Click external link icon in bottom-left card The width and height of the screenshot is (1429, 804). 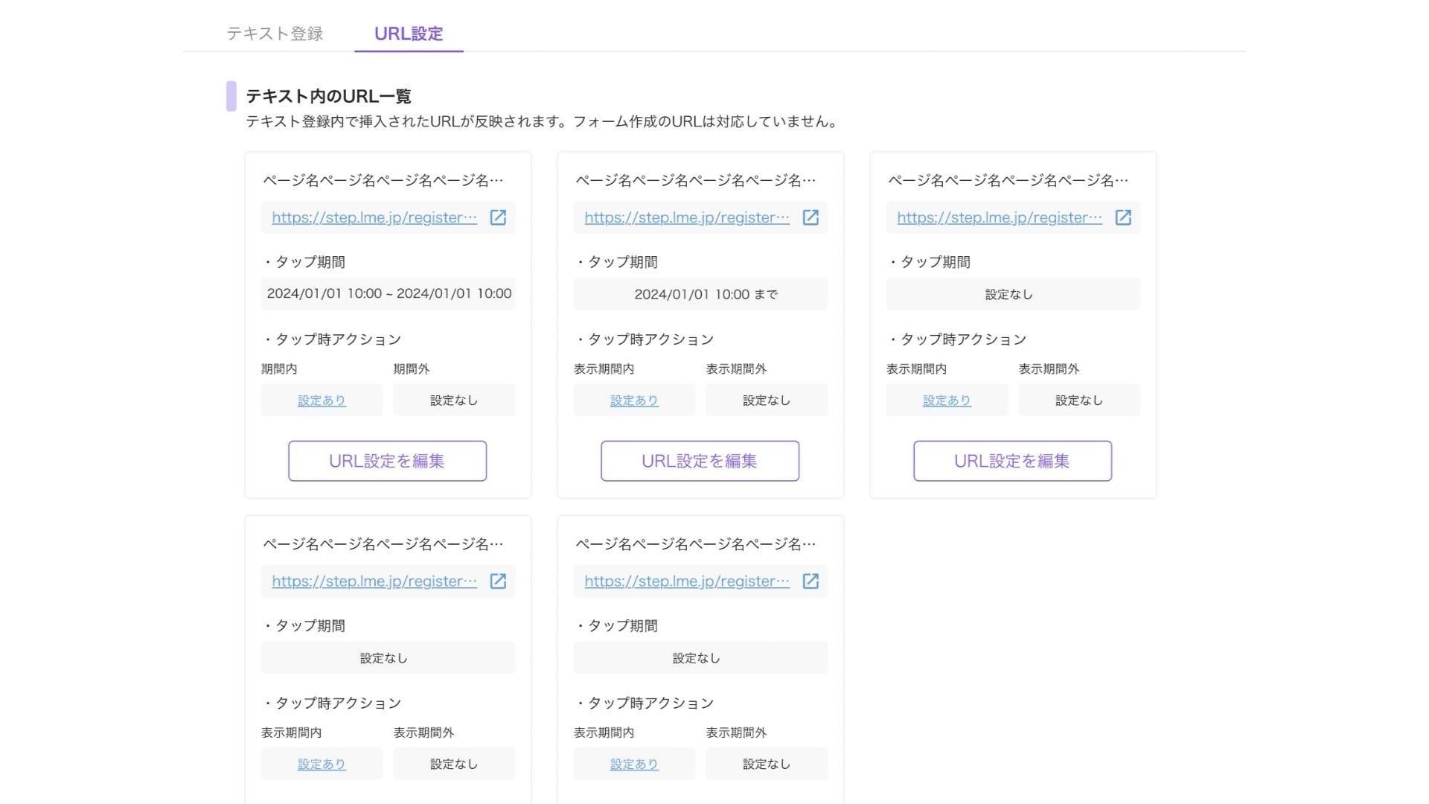498,581
